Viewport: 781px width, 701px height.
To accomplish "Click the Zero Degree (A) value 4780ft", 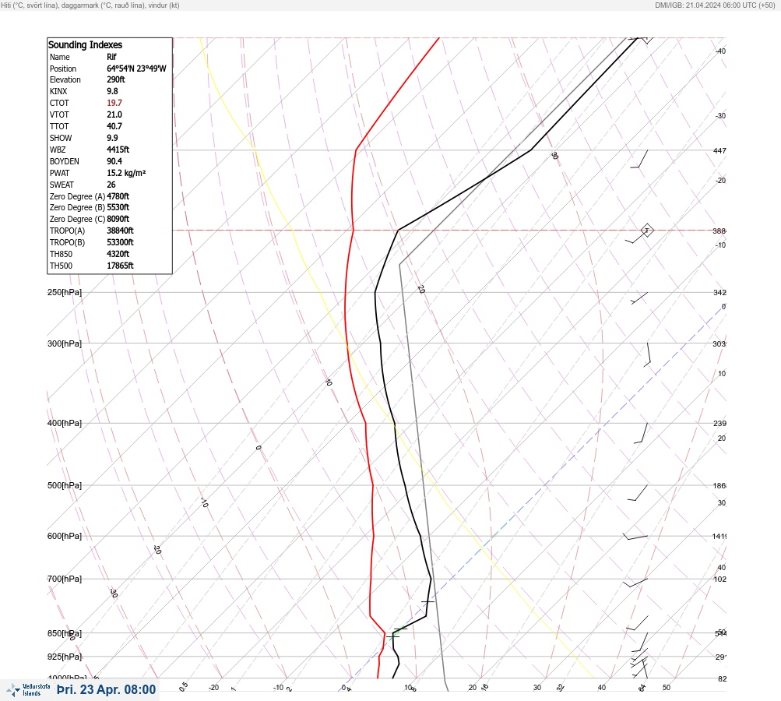I will [x=118, y=196].
